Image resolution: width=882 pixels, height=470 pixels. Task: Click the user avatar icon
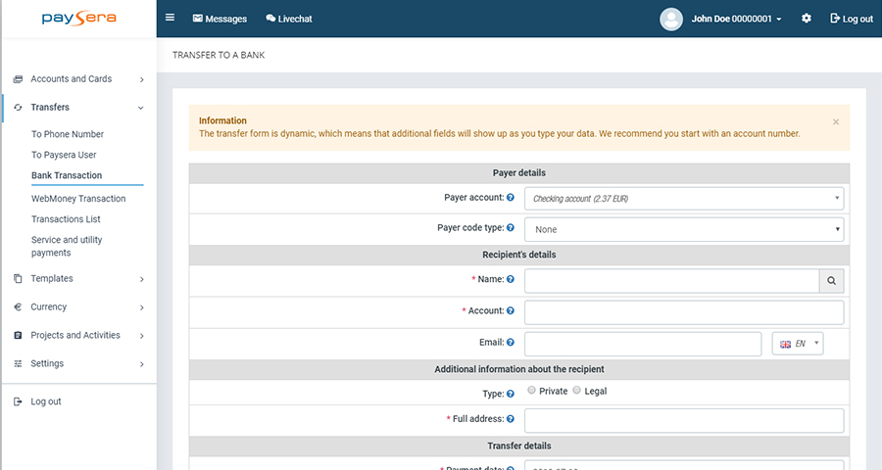[671, 19]
